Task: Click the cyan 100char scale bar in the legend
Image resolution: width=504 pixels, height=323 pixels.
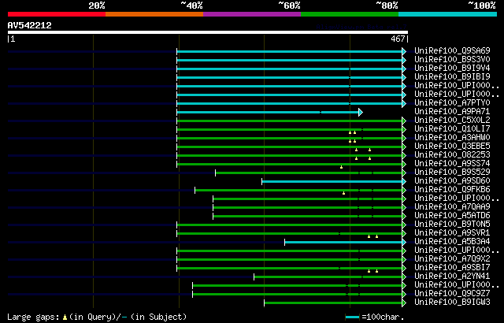Action: tap(352, 317)
